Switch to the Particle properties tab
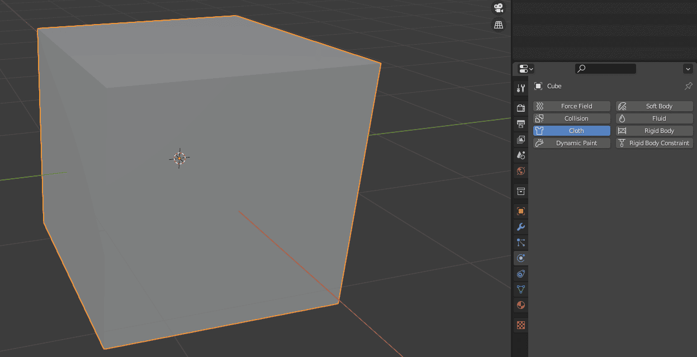This screenshot has width=697, height=357. pyautogui.click(x=520, y=242)
